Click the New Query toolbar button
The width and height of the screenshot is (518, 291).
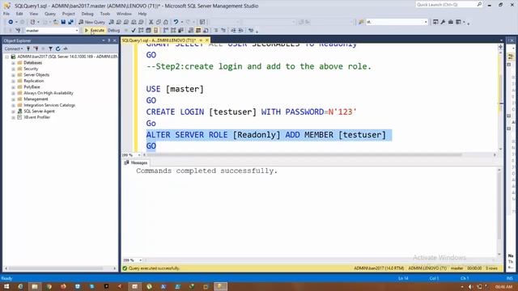tap(91, 22)
